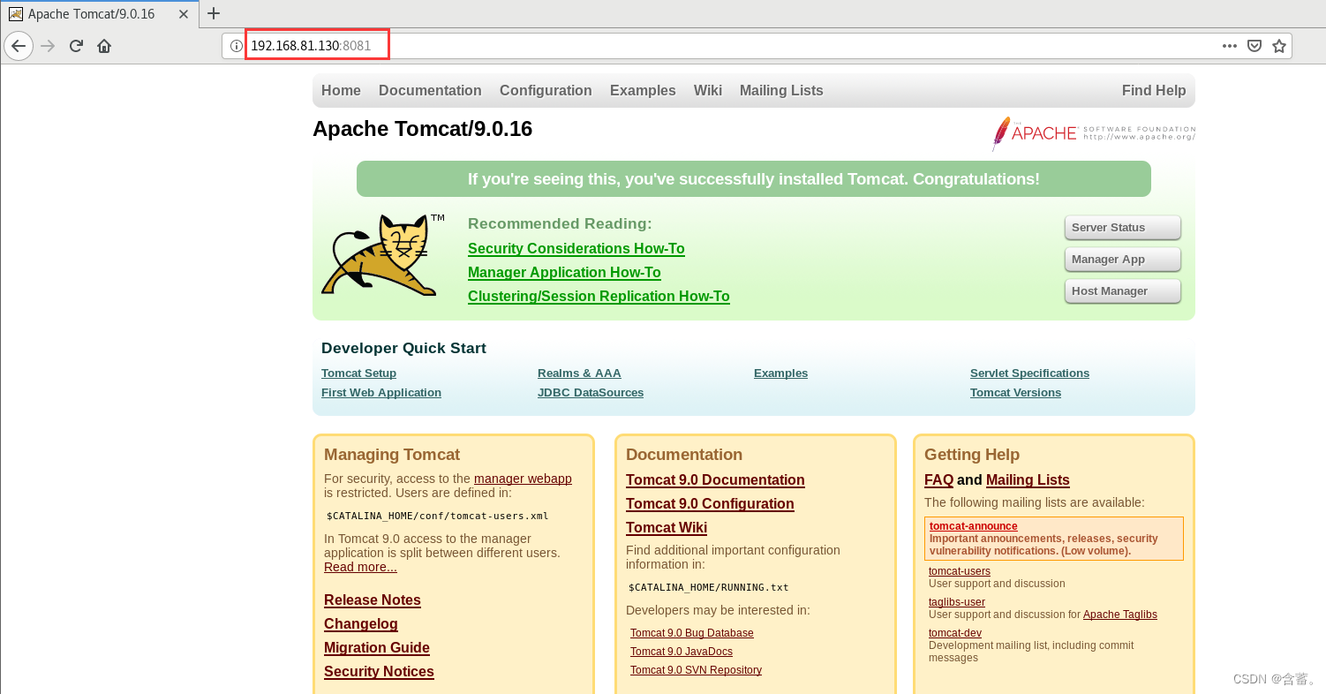Open Security Considerations How-To link

(576, 249)
